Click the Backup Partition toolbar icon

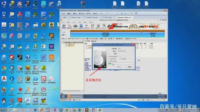click(x=104, y=26)
